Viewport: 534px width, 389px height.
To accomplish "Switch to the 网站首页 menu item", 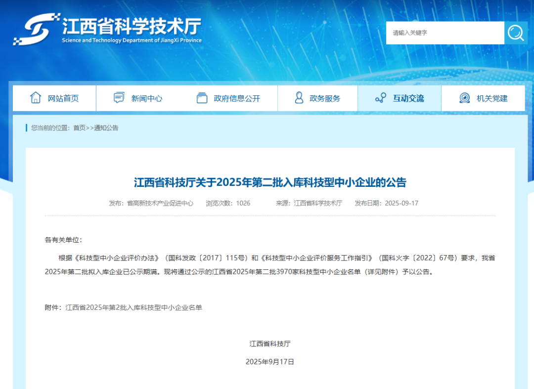I will click(62, 98).
